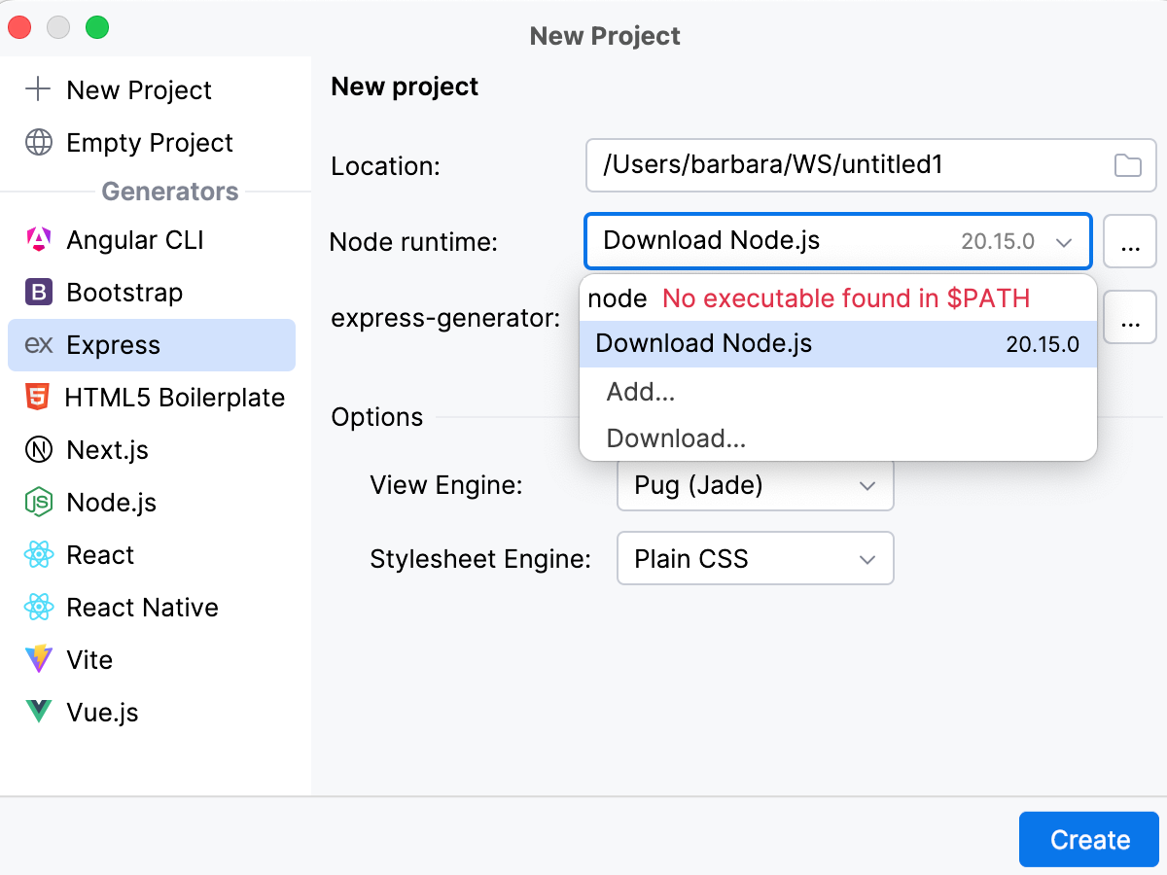Viewport: 1167px width, 875px height.
Task: Expand the Stylesheet Engine dropdown
Action: (x=756, y=558)
